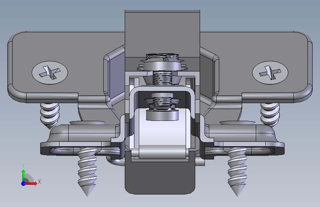The height and width of the screenshot is (207, 320).
Task: Click the "Y" axis label
Action: tap(23, 165)
